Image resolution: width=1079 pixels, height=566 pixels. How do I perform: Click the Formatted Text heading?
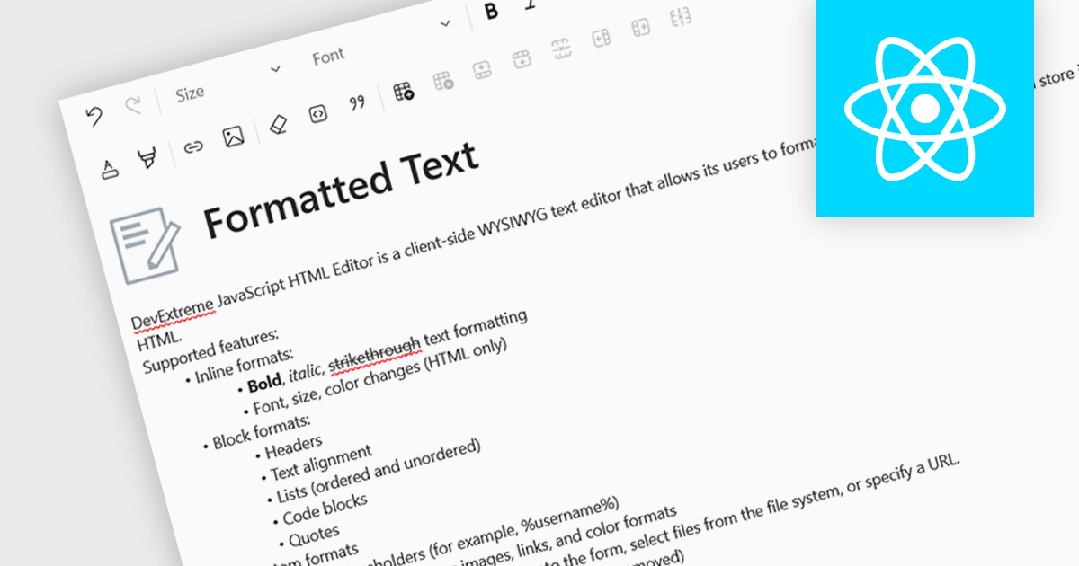tap(340, 191)
